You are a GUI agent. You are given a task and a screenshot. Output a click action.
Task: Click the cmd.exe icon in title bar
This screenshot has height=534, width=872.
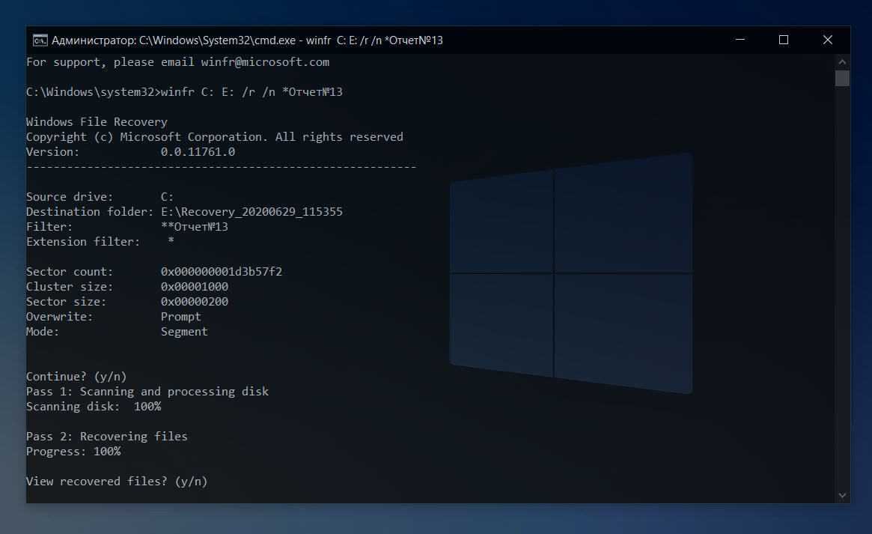(40, 40)
